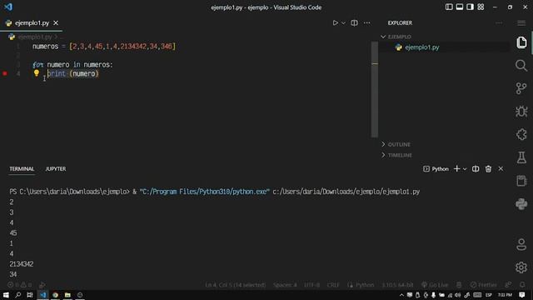Open Windows taskbar search
This screenshot has width=533, height=300.
(x=18, y=295)
